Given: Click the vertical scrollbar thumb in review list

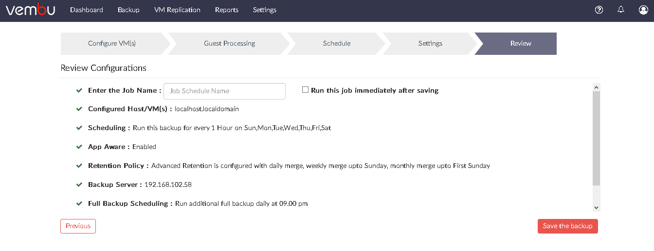Looking at the screenshot, I should [596, 138].
